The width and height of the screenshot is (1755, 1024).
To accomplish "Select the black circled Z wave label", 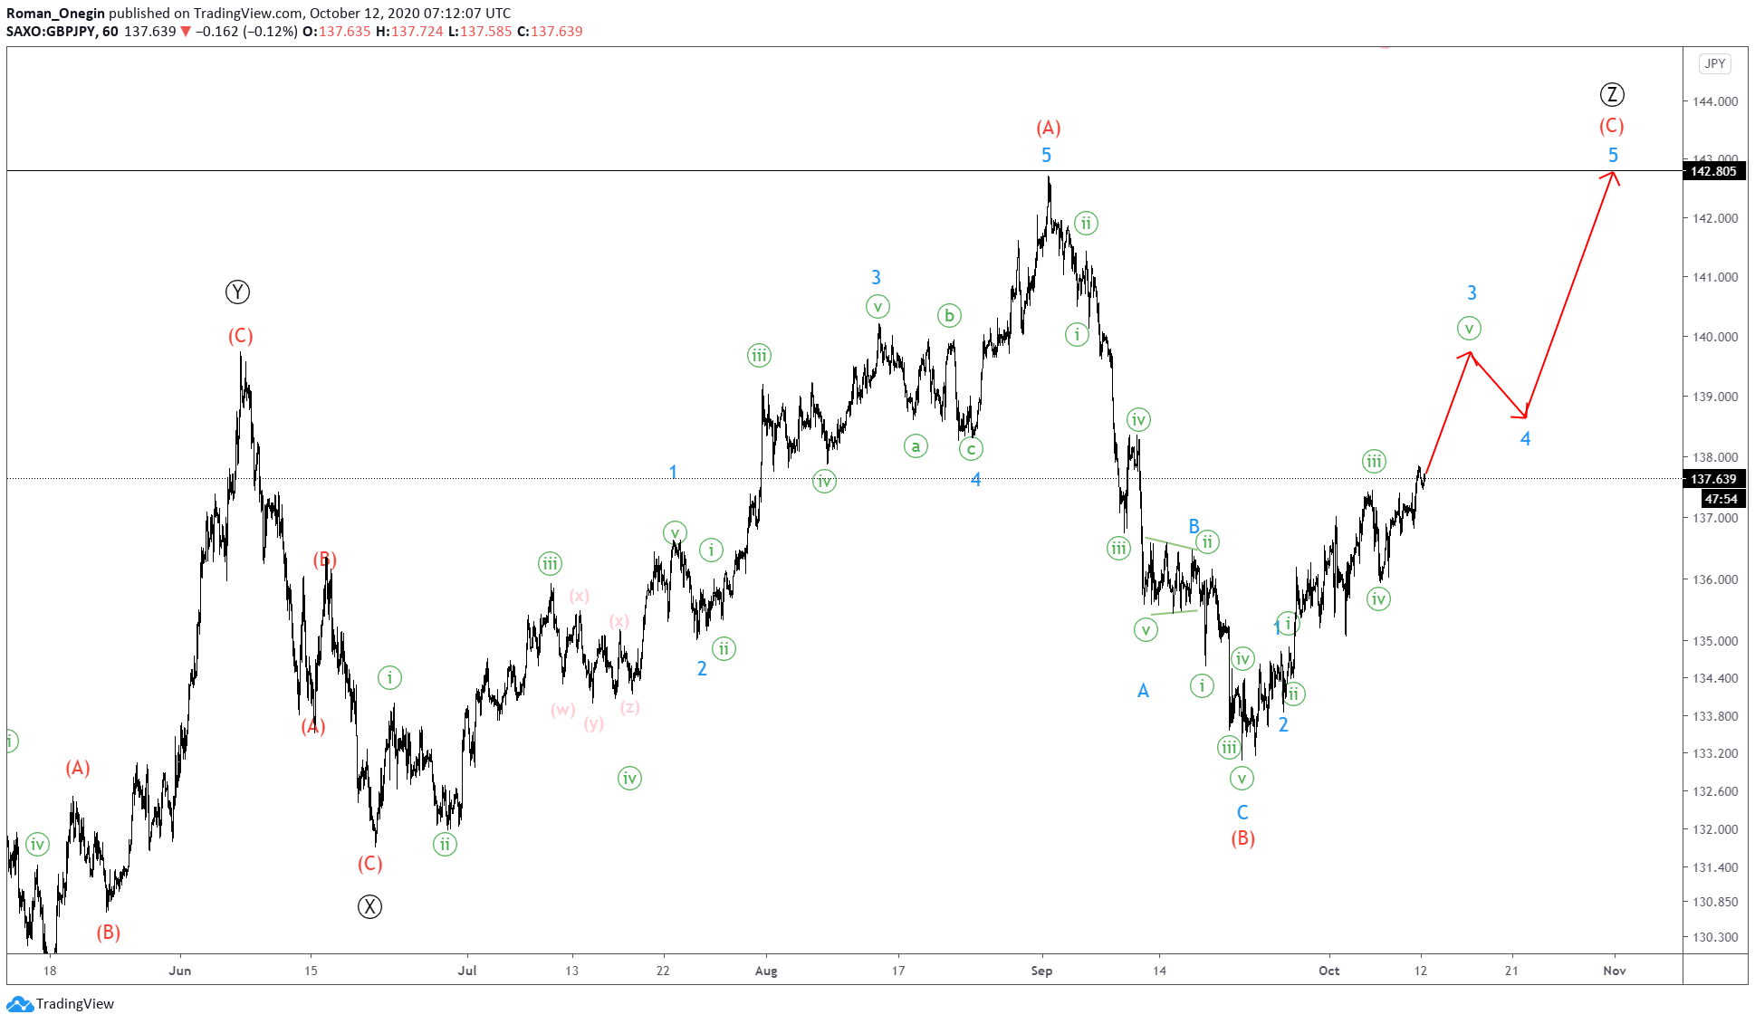I will pyautogui.click(x=1612, y=94).
